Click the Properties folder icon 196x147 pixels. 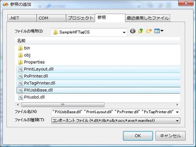(20, 62)
